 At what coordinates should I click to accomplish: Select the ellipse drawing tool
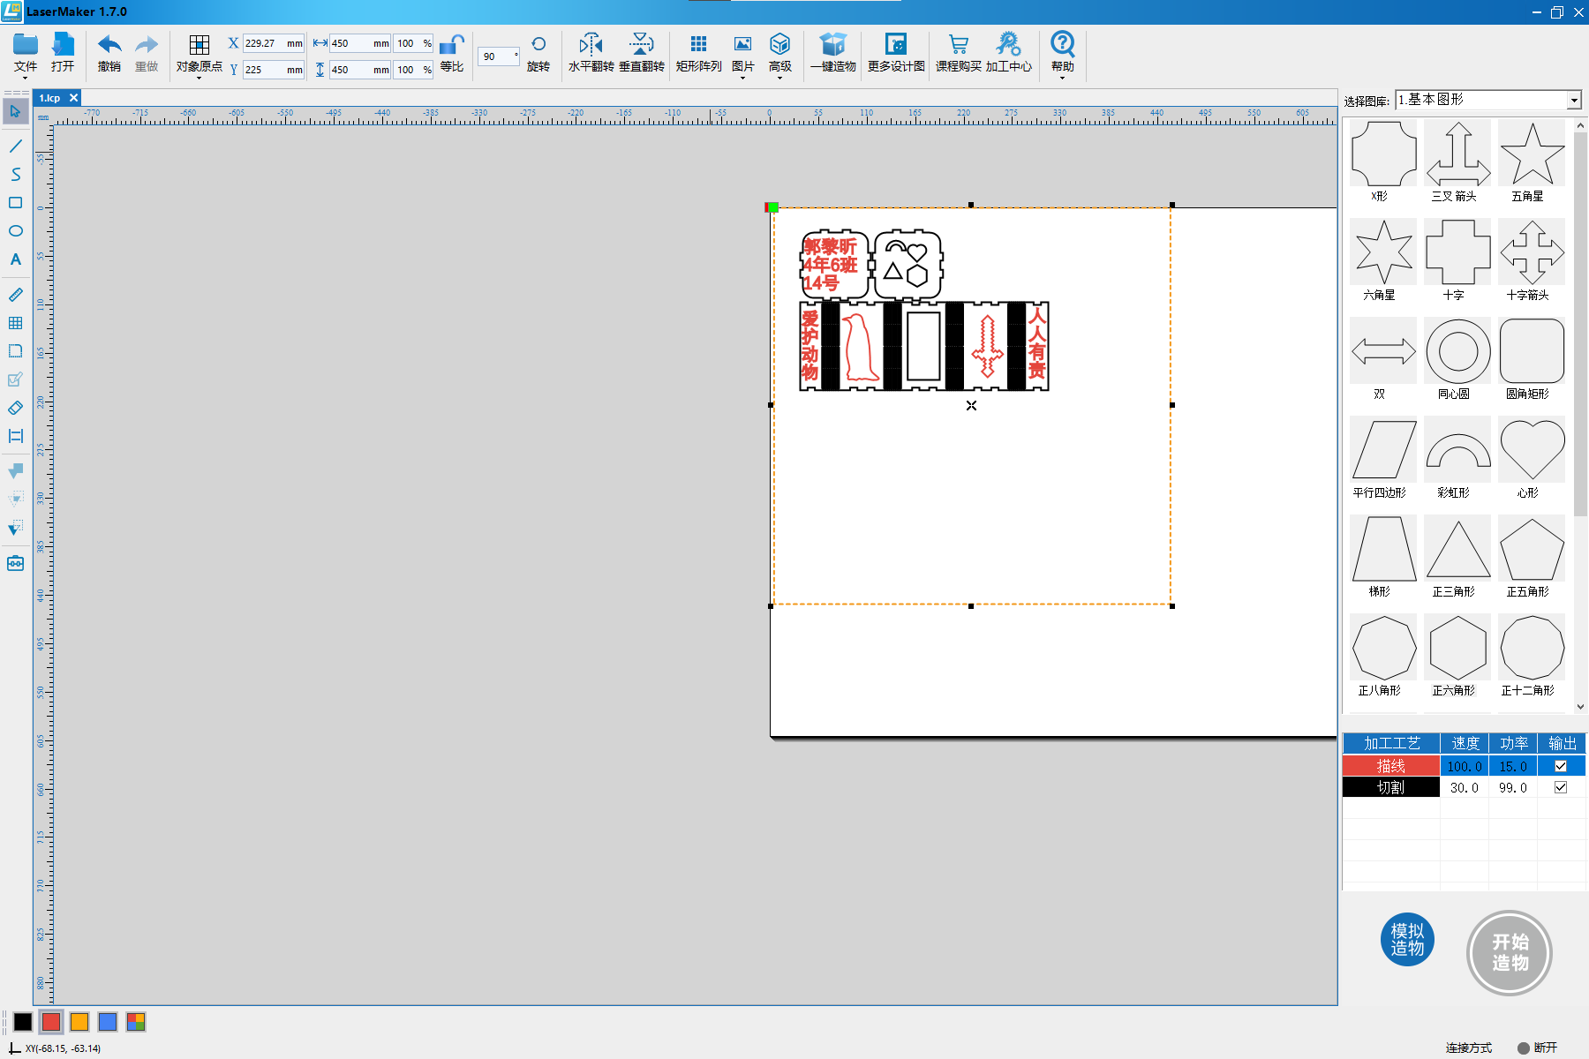[16, 231]
